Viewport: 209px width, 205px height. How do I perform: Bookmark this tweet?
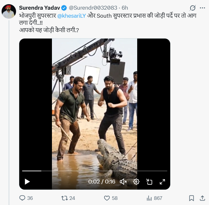tap(191, 198)
